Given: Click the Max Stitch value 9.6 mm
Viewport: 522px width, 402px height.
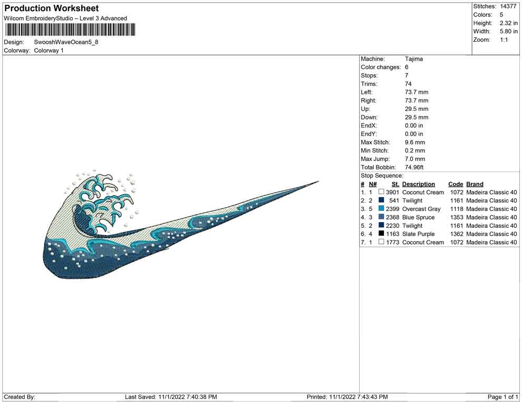Looking at the screenshot, I should click(415, 142).
